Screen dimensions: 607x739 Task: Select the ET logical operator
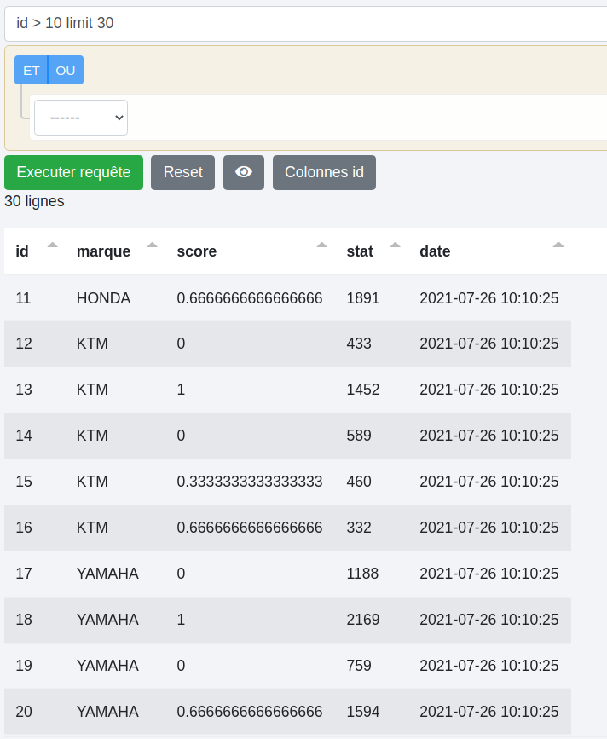[32, 70]
